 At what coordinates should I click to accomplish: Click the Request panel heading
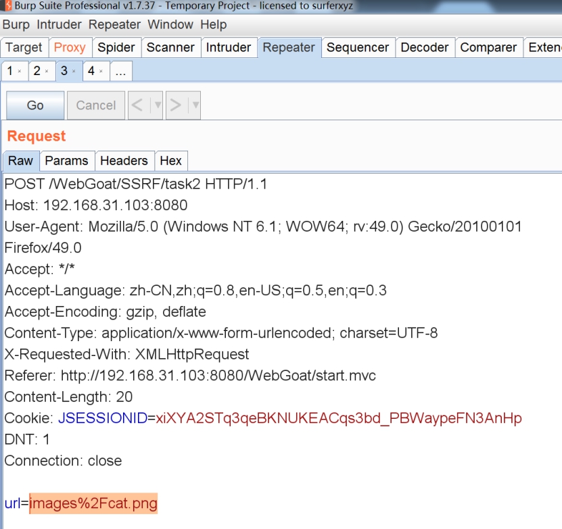37,136
